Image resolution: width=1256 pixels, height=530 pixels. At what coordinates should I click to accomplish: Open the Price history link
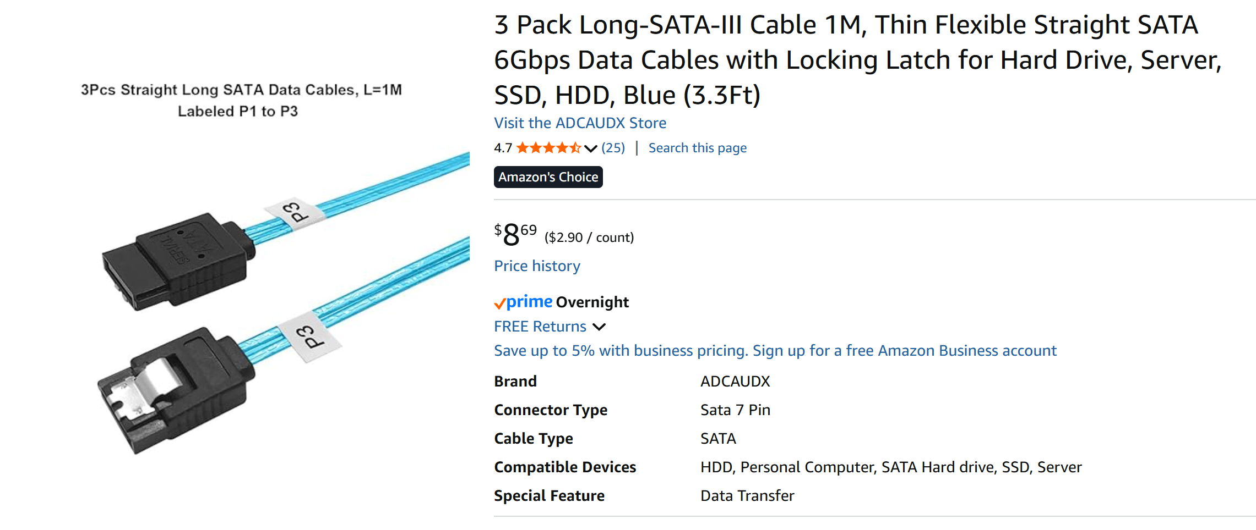(x=537, y=266)
